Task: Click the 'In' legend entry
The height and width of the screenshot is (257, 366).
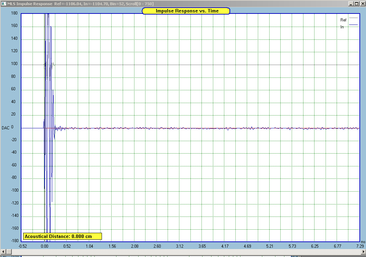Action: [342, 27]
